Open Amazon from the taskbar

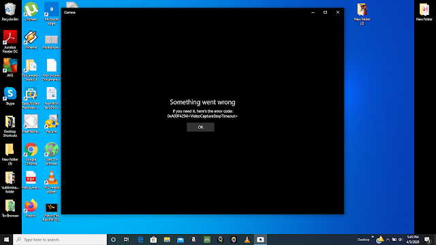(x=193, y=240)
